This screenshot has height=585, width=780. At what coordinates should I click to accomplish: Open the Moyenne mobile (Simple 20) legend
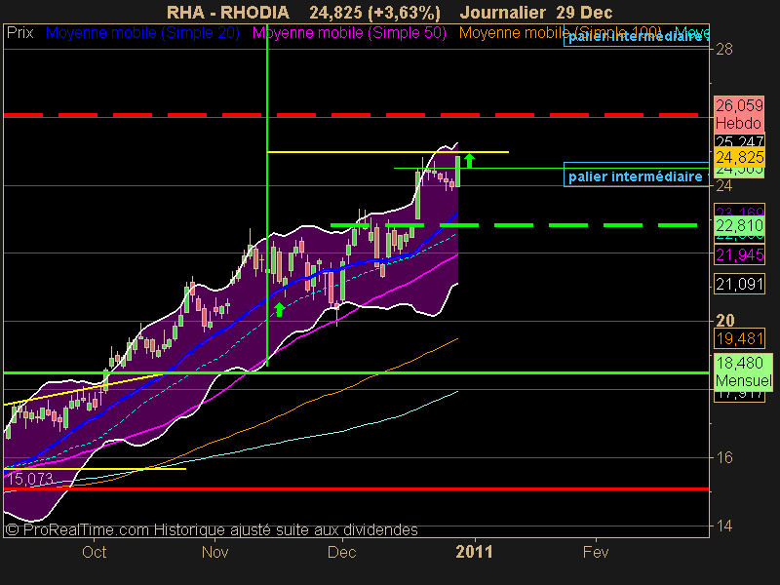tap(142, 33)
